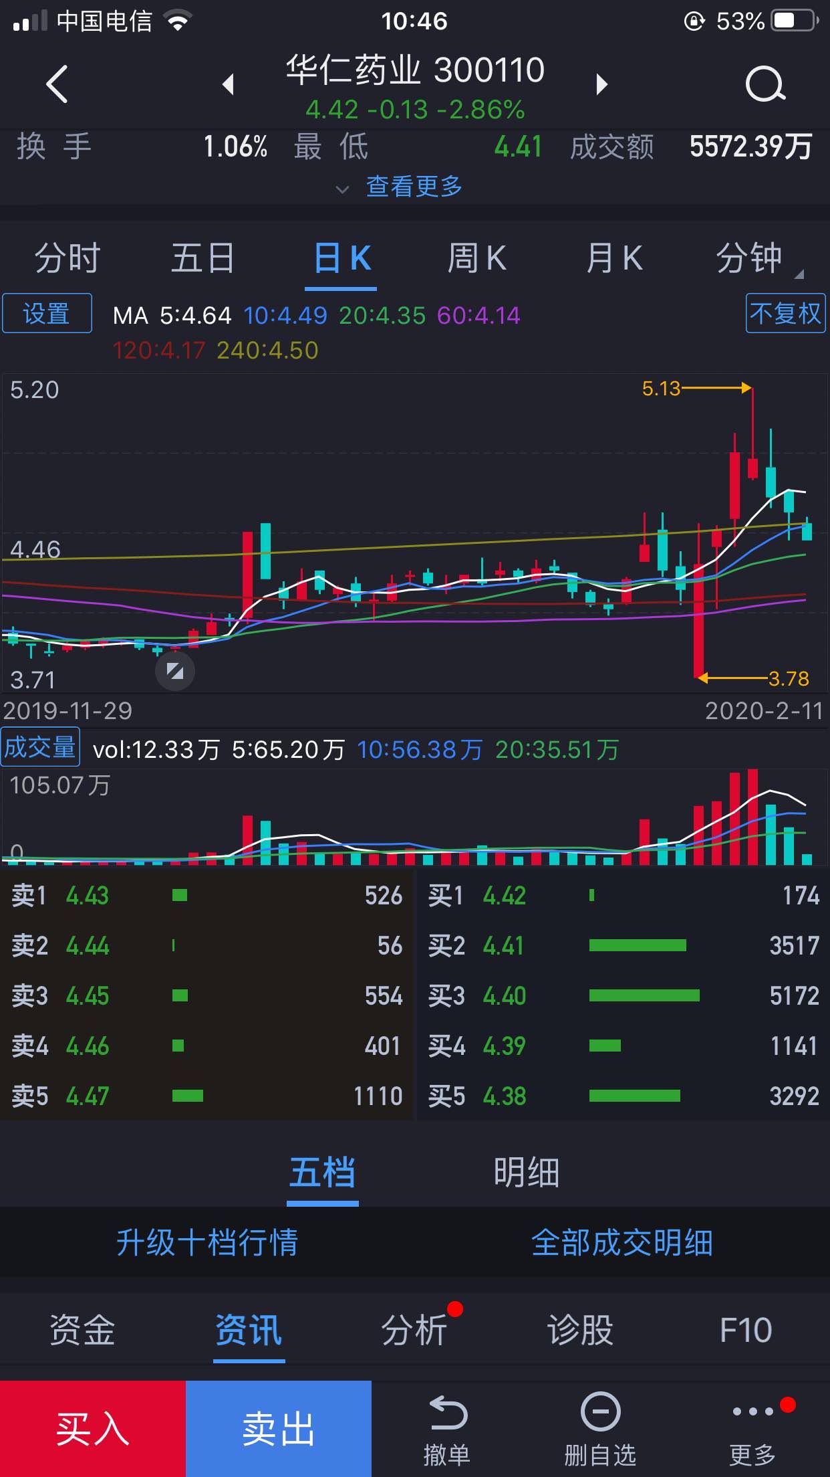Open the search magnifier icon
Viewport: 830px width, 1477px height.
(765, 84)
